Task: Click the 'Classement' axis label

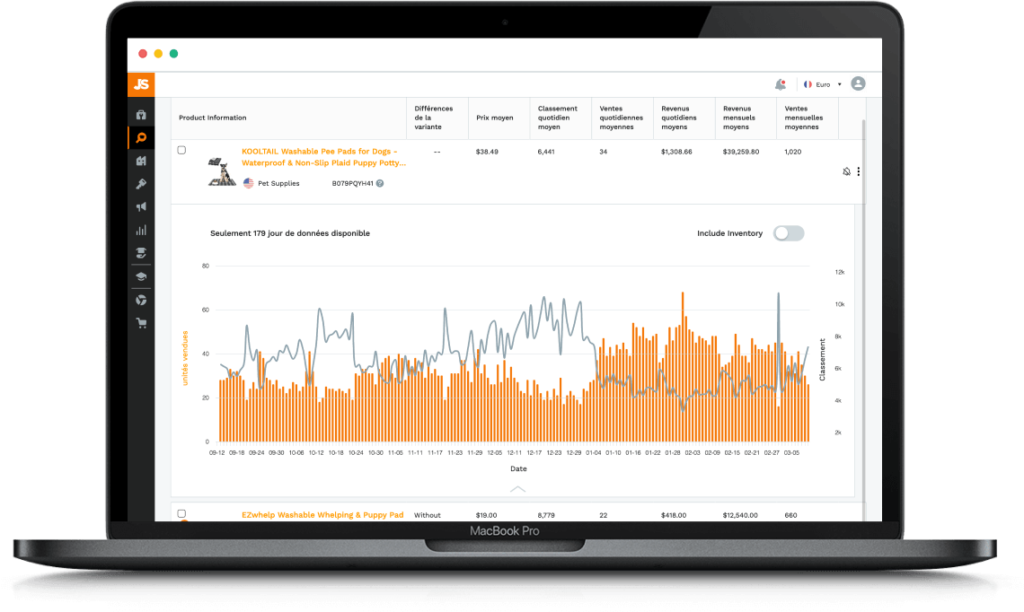Action: pyautogui.click(x=822, y=360)
